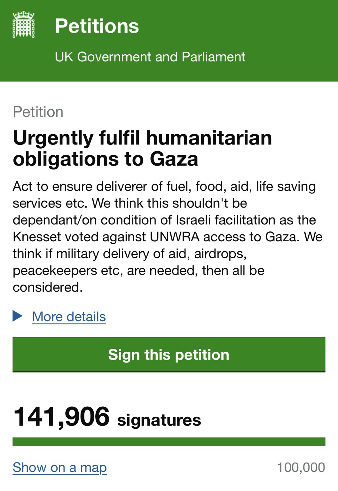
Task: Click the petition summary paragraph text
Action: [x=168, y=237]
